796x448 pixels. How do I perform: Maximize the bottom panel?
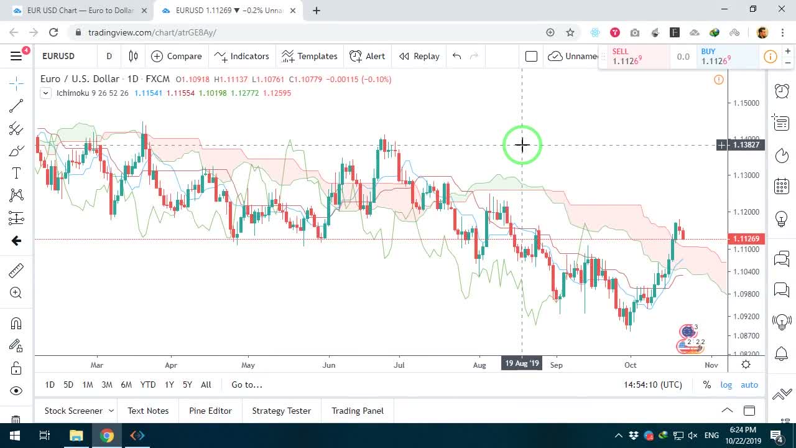(x=749, y=411)
